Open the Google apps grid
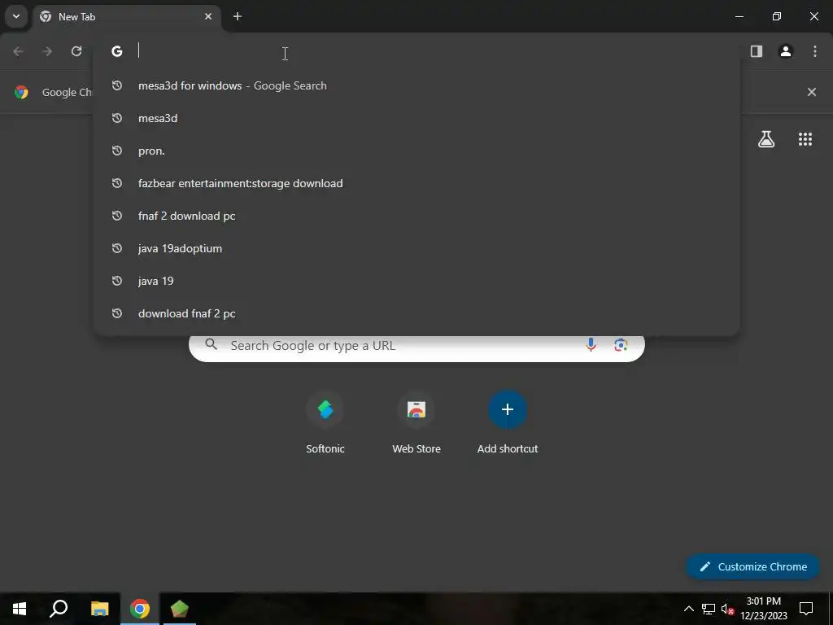833x625 pixels. click(x=805, y=139)
